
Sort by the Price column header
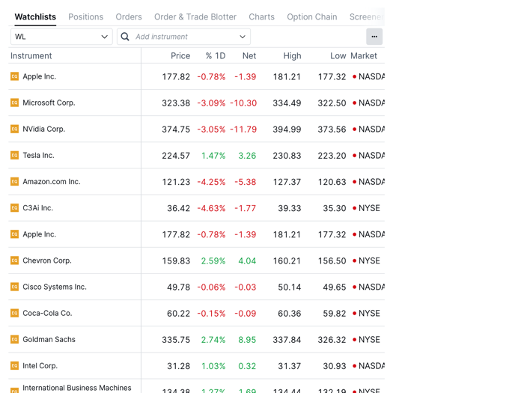click(180, 56)
